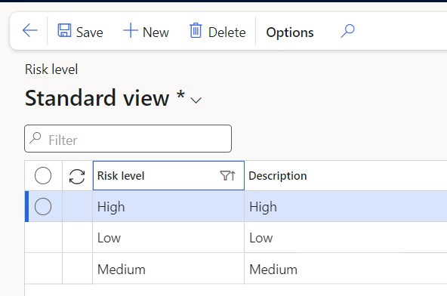This screenshot has width=447, height=296.
Task: Select the Medium description cell
Action: click(346, 269)
